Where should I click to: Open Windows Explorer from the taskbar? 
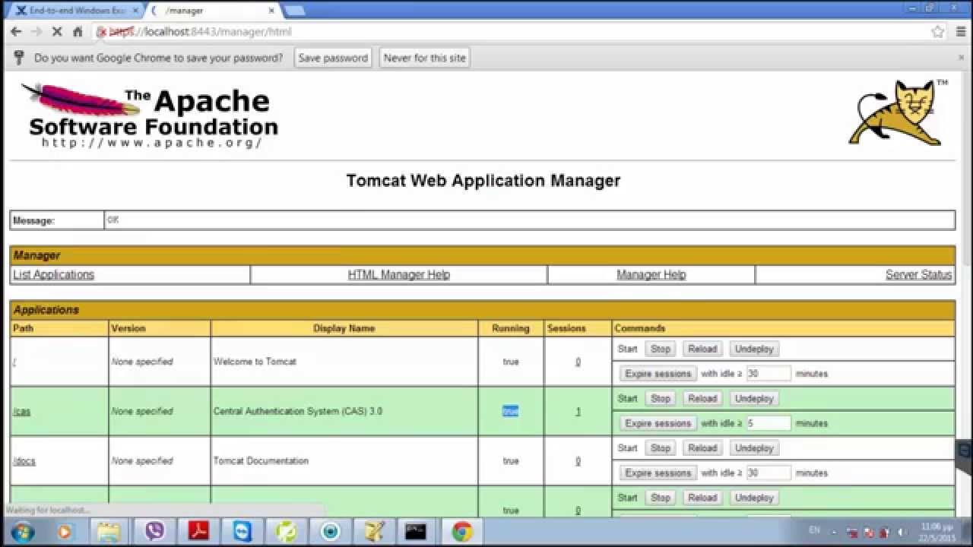108,532
